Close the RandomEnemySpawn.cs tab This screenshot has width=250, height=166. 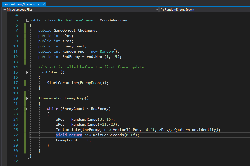coord(44,5)
